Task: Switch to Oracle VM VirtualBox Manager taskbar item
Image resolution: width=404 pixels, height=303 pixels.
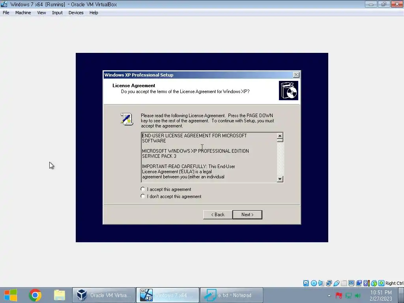Action: tap(104, 295)
